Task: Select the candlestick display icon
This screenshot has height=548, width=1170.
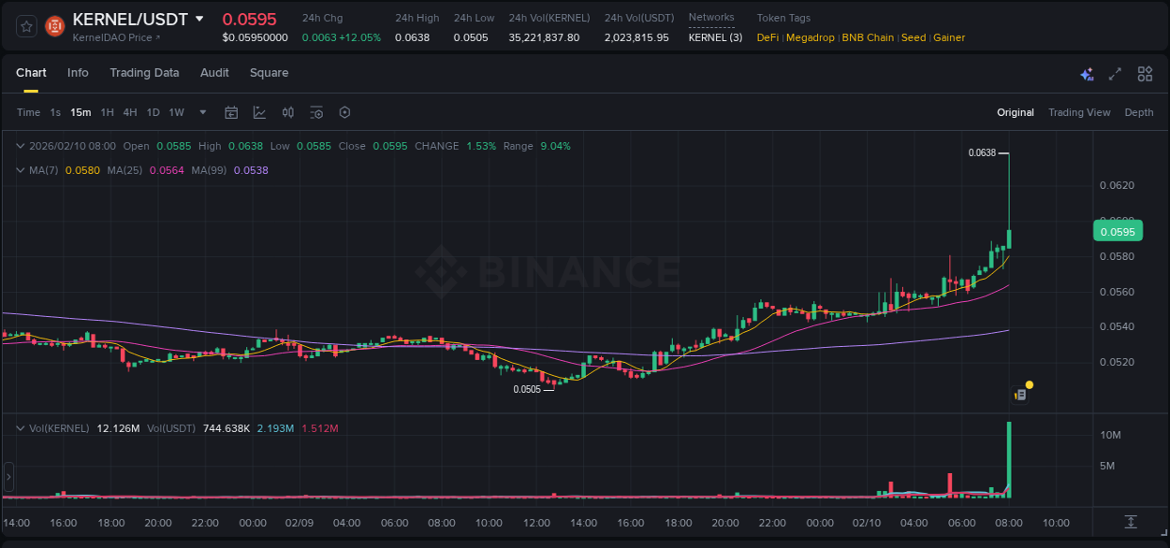Action: tap(287, 112)
